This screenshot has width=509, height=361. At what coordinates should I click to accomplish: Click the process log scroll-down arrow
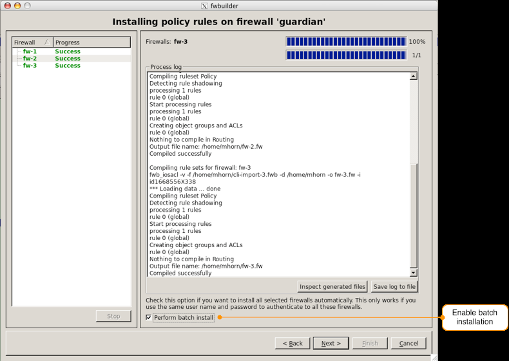tap(413, 273)
